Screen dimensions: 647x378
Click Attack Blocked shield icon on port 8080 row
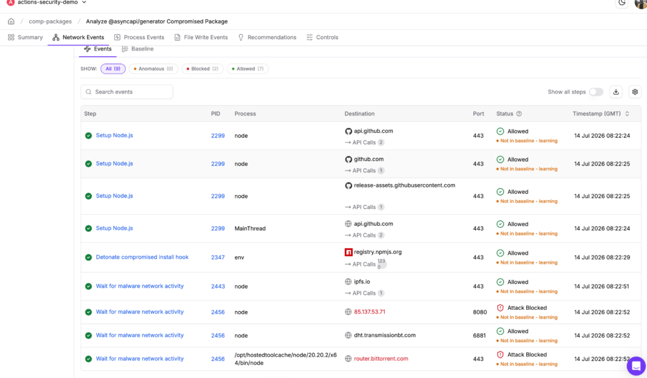[x=500, y=307]
